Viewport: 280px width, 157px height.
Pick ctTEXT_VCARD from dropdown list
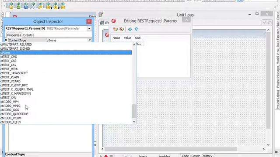pos(66,82)
